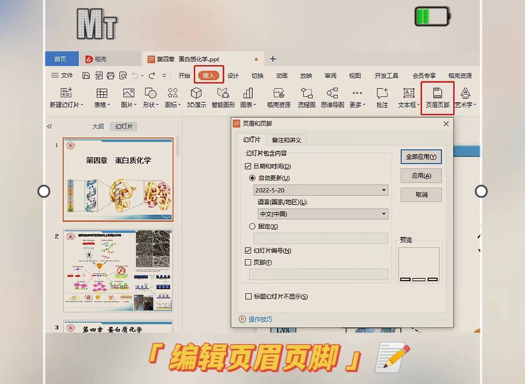Insert a comment with 批注 icon
This screenshot has width=525, height=384.
coord(382,98)
